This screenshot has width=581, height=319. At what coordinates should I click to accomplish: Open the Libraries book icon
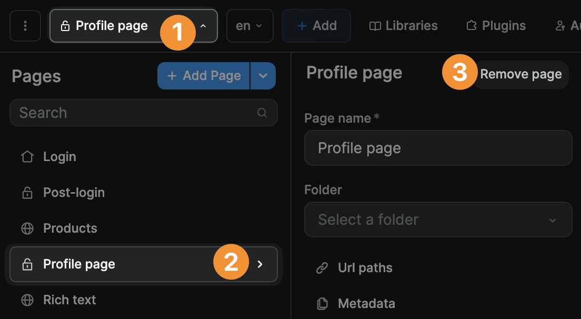click(375, 25)
